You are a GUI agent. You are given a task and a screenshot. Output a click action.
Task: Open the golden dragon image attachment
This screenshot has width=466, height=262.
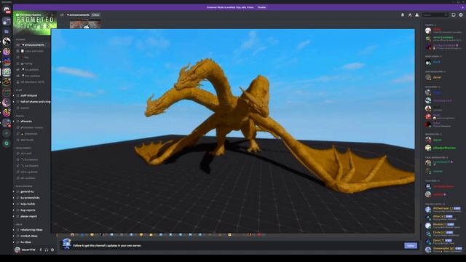click(x=233, y=131)
